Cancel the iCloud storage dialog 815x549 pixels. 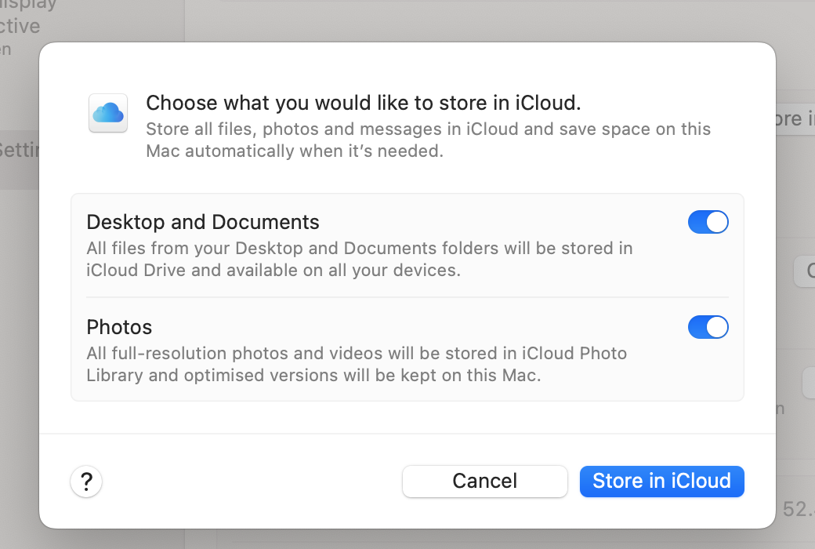[484, 482]
